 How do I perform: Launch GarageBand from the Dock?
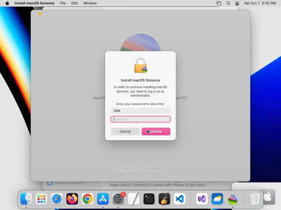tap(164, 199)
